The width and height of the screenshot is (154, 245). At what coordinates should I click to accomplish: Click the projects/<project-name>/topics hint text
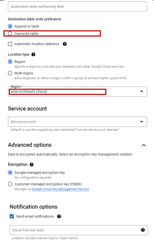tap(45, 238)
